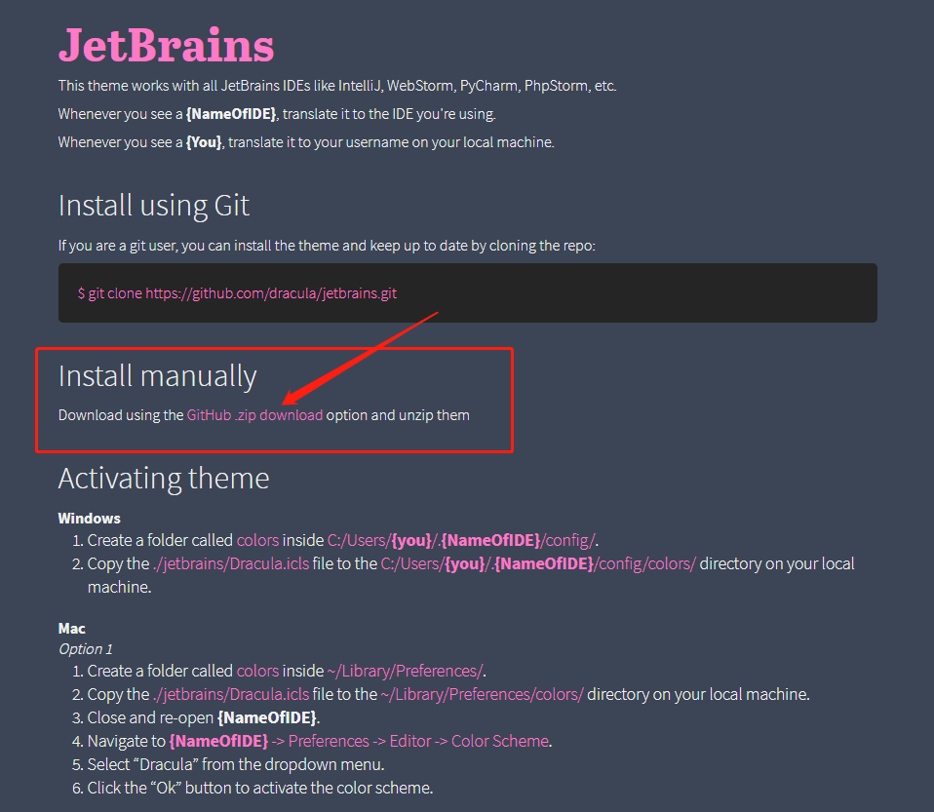Click the 'If you are a git user' sentence
This screenshot has width=934, height=812.
pyautogui.click(x=327, y=246)
